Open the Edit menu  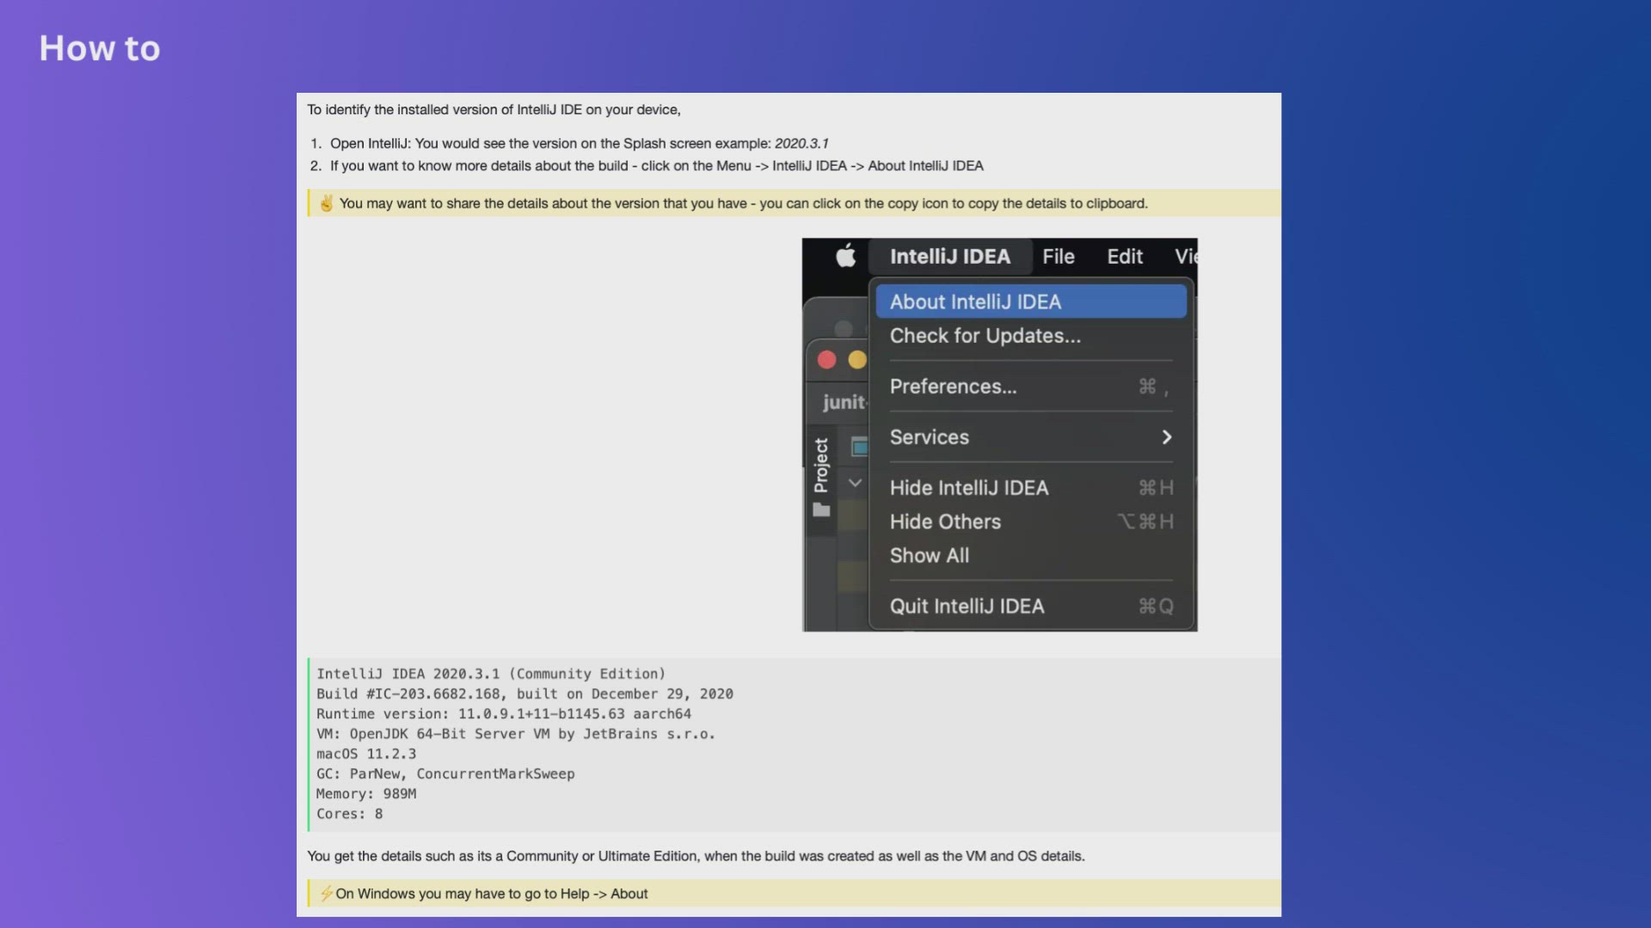tap(1124, 256)
